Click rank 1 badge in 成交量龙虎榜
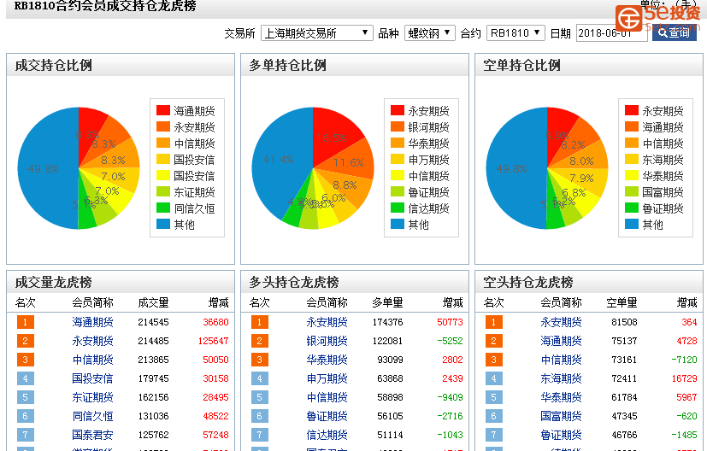This screenshot has height=451, width=707. click(x=26, y=322)
